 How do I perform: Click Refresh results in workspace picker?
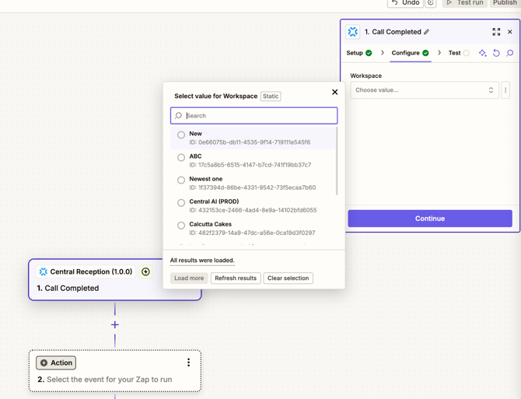pyautogui.click(x=236, y=278)
